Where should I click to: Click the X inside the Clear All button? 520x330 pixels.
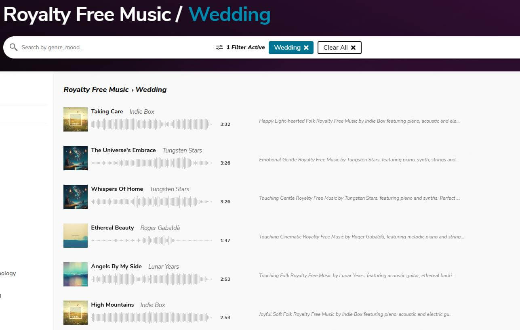click(353, 47)
